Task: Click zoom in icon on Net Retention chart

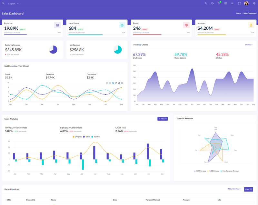Action: pos(107,83)
